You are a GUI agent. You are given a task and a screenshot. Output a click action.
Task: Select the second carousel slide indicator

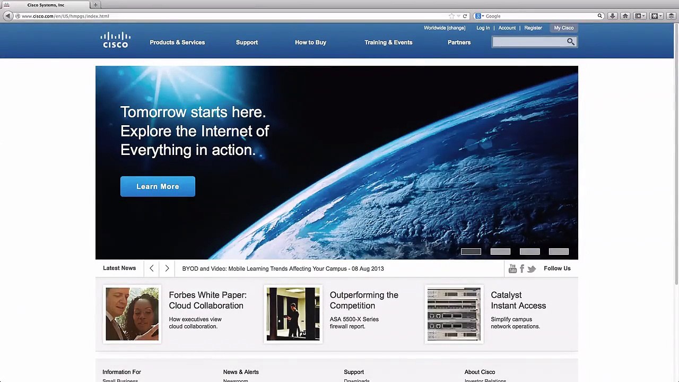500,251
